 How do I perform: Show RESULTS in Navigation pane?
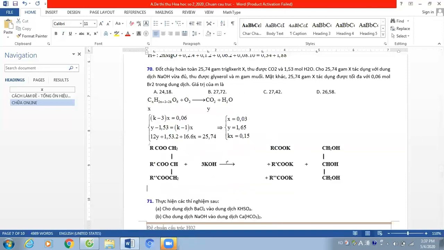tap(61, 80)
